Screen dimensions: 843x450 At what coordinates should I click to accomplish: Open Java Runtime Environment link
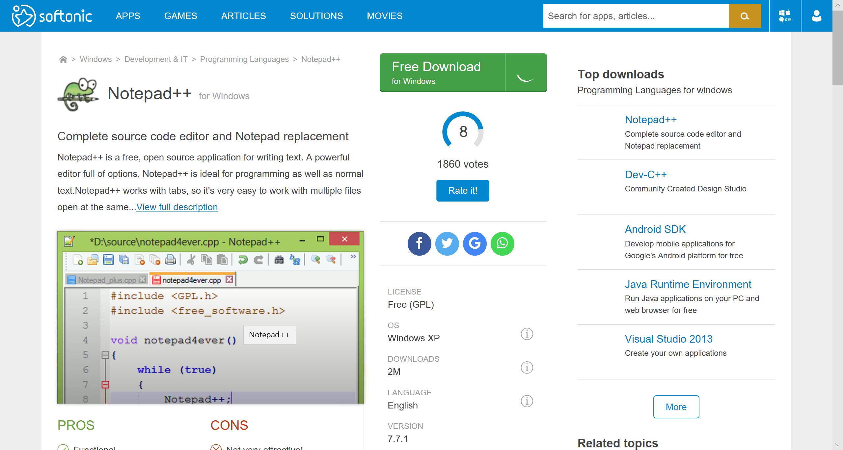[688, 284]
